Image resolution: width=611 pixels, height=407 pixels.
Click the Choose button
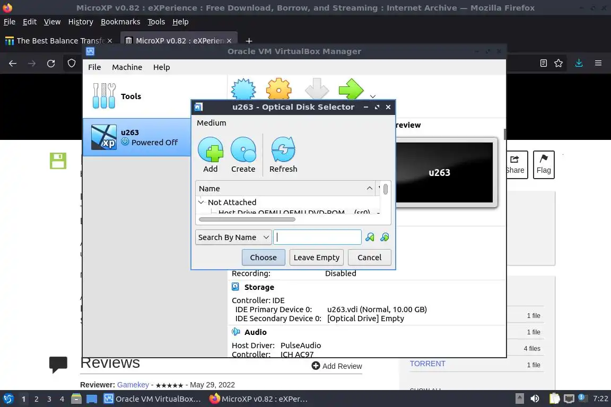(264, 258)
